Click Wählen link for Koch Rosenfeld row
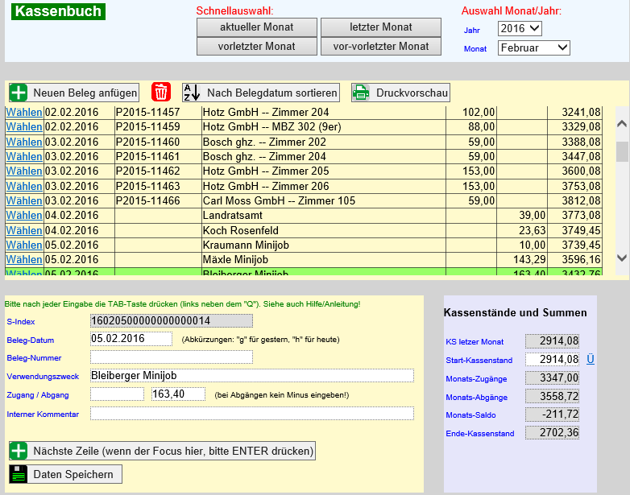Viewport: 630px width, 495px height. tap(24, 230)
